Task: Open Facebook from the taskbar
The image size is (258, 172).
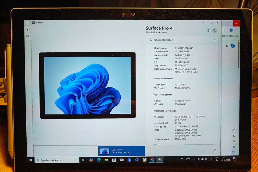Action: click(129, 160)
